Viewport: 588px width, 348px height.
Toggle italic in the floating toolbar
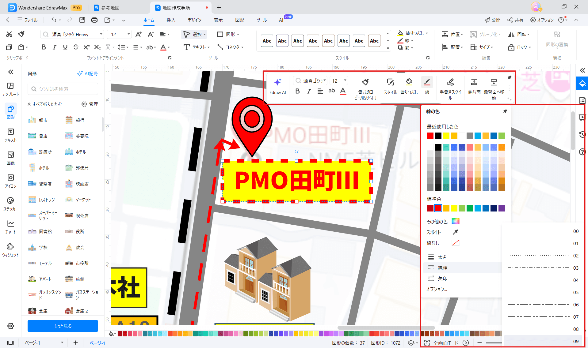pos(309,91)
